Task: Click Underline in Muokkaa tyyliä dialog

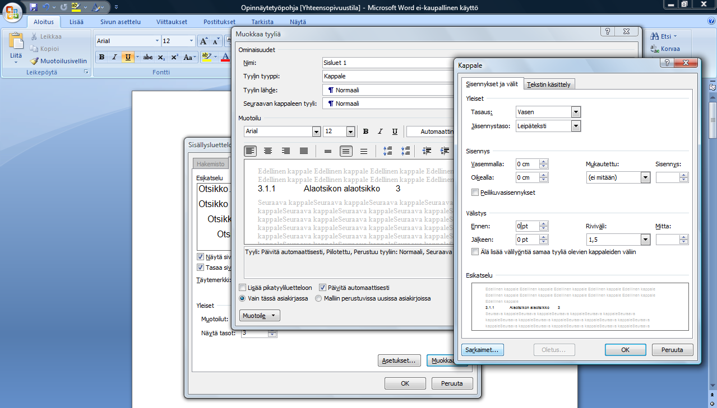Action: [395, 132]
